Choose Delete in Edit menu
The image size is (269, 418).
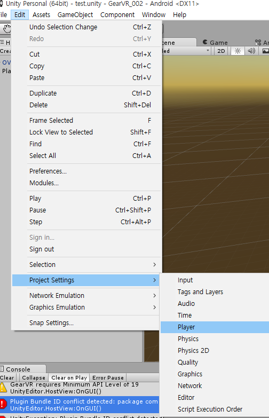click(86, 105)
